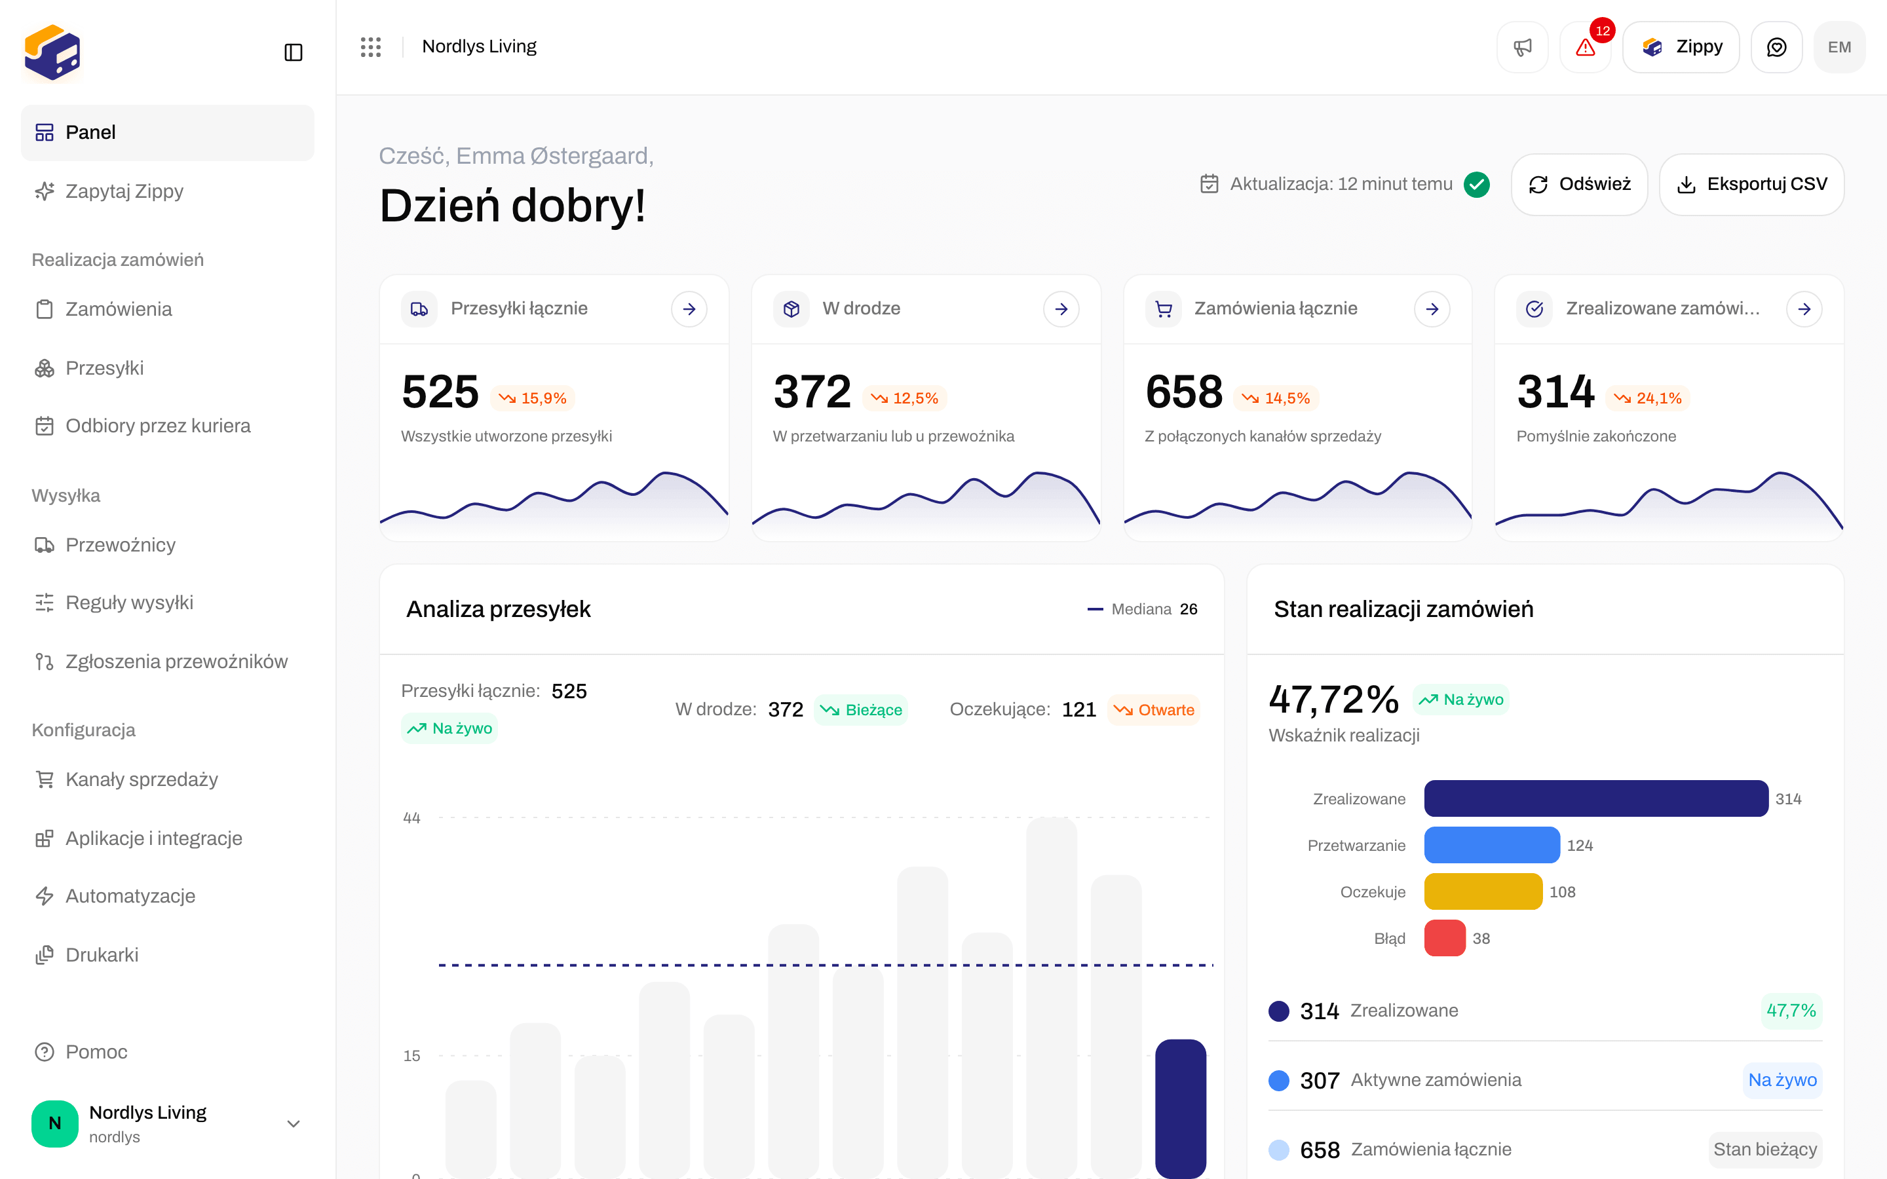Open Przesyłki łącznie card arrow
Screen dimensions: 1887x1179
click(x=689, y=309)
